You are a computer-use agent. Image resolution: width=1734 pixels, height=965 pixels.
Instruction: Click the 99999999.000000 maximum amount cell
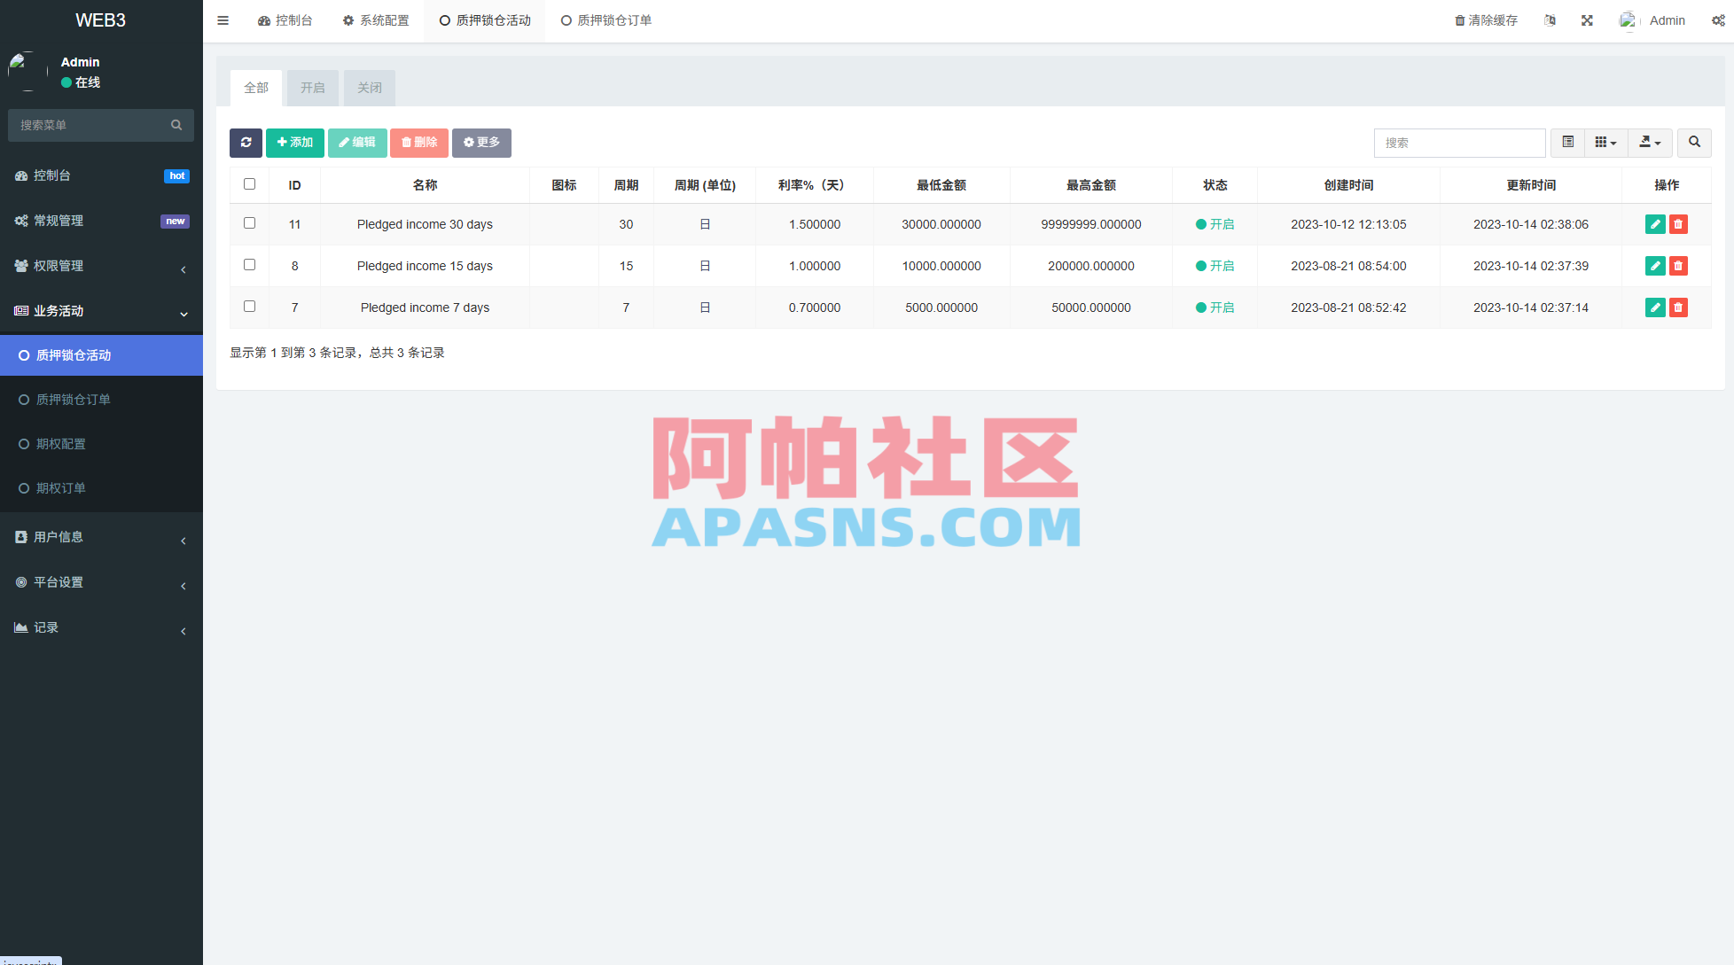pyautogui.click(x=1090, y=224)
